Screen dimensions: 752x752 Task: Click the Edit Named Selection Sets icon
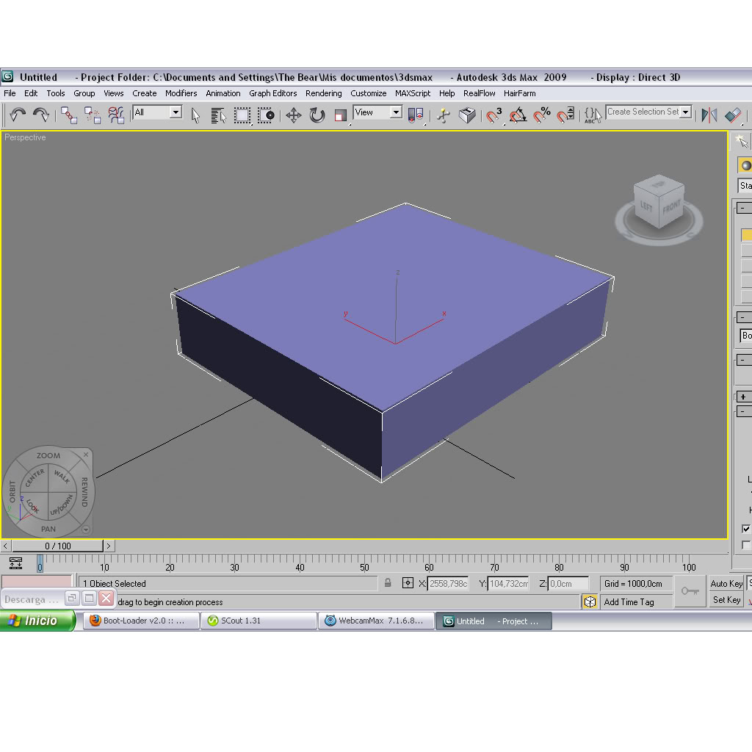pos(593,115)
